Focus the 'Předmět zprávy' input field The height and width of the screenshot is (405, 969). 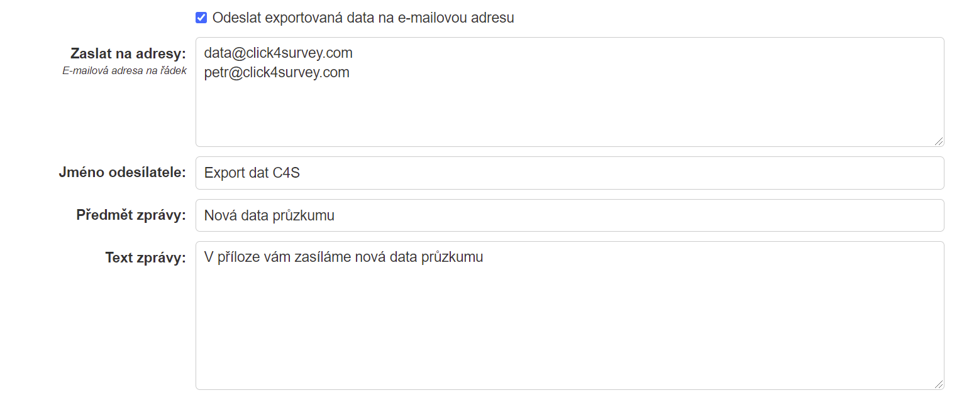(570, 215)
